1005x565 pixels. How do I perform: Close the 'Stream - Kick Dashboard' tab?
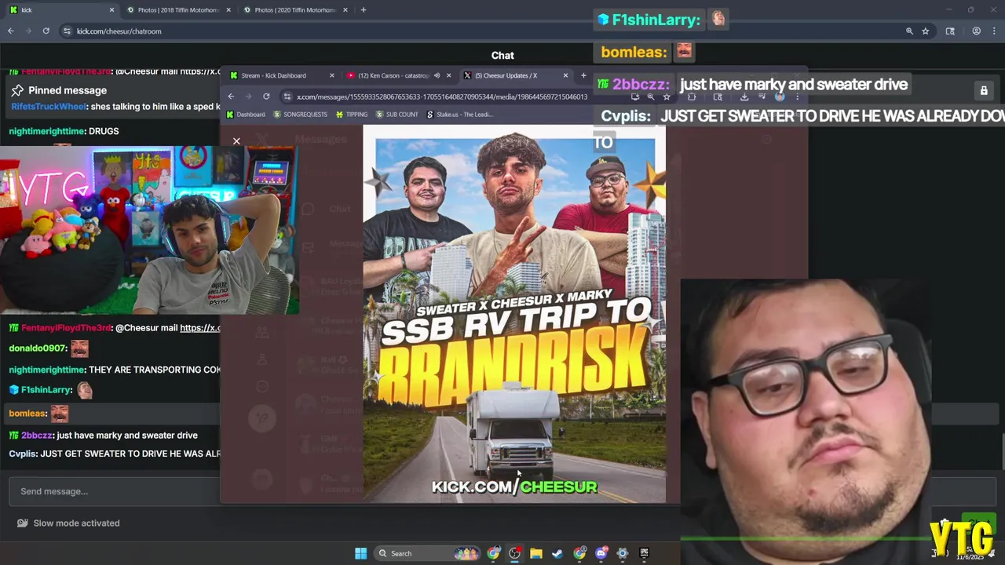(x=331, y=75)
